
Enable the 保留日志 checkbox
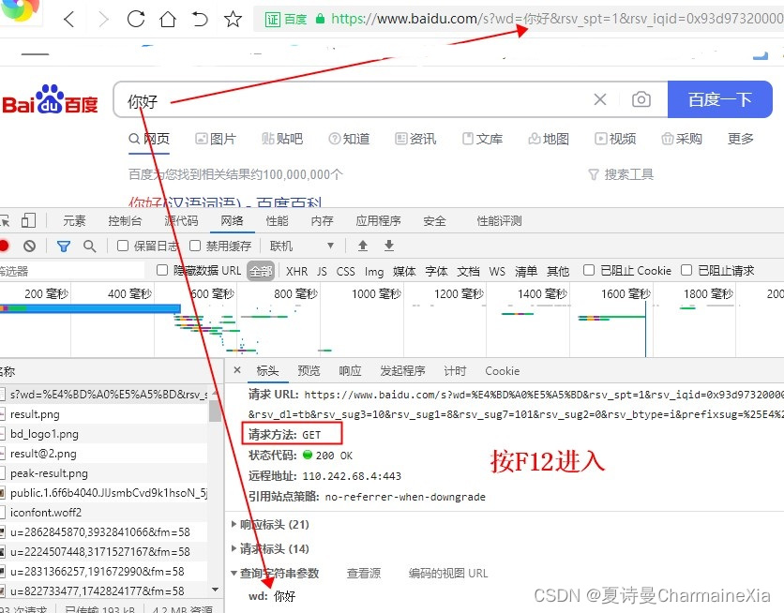tap(123, 246)
